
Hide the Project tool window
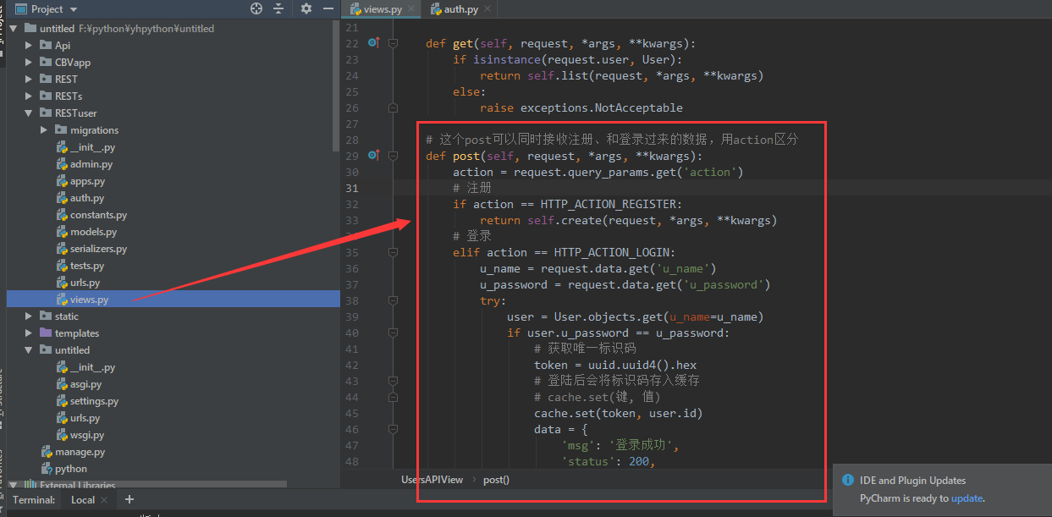pyautogui.click(x=327, y=8)
